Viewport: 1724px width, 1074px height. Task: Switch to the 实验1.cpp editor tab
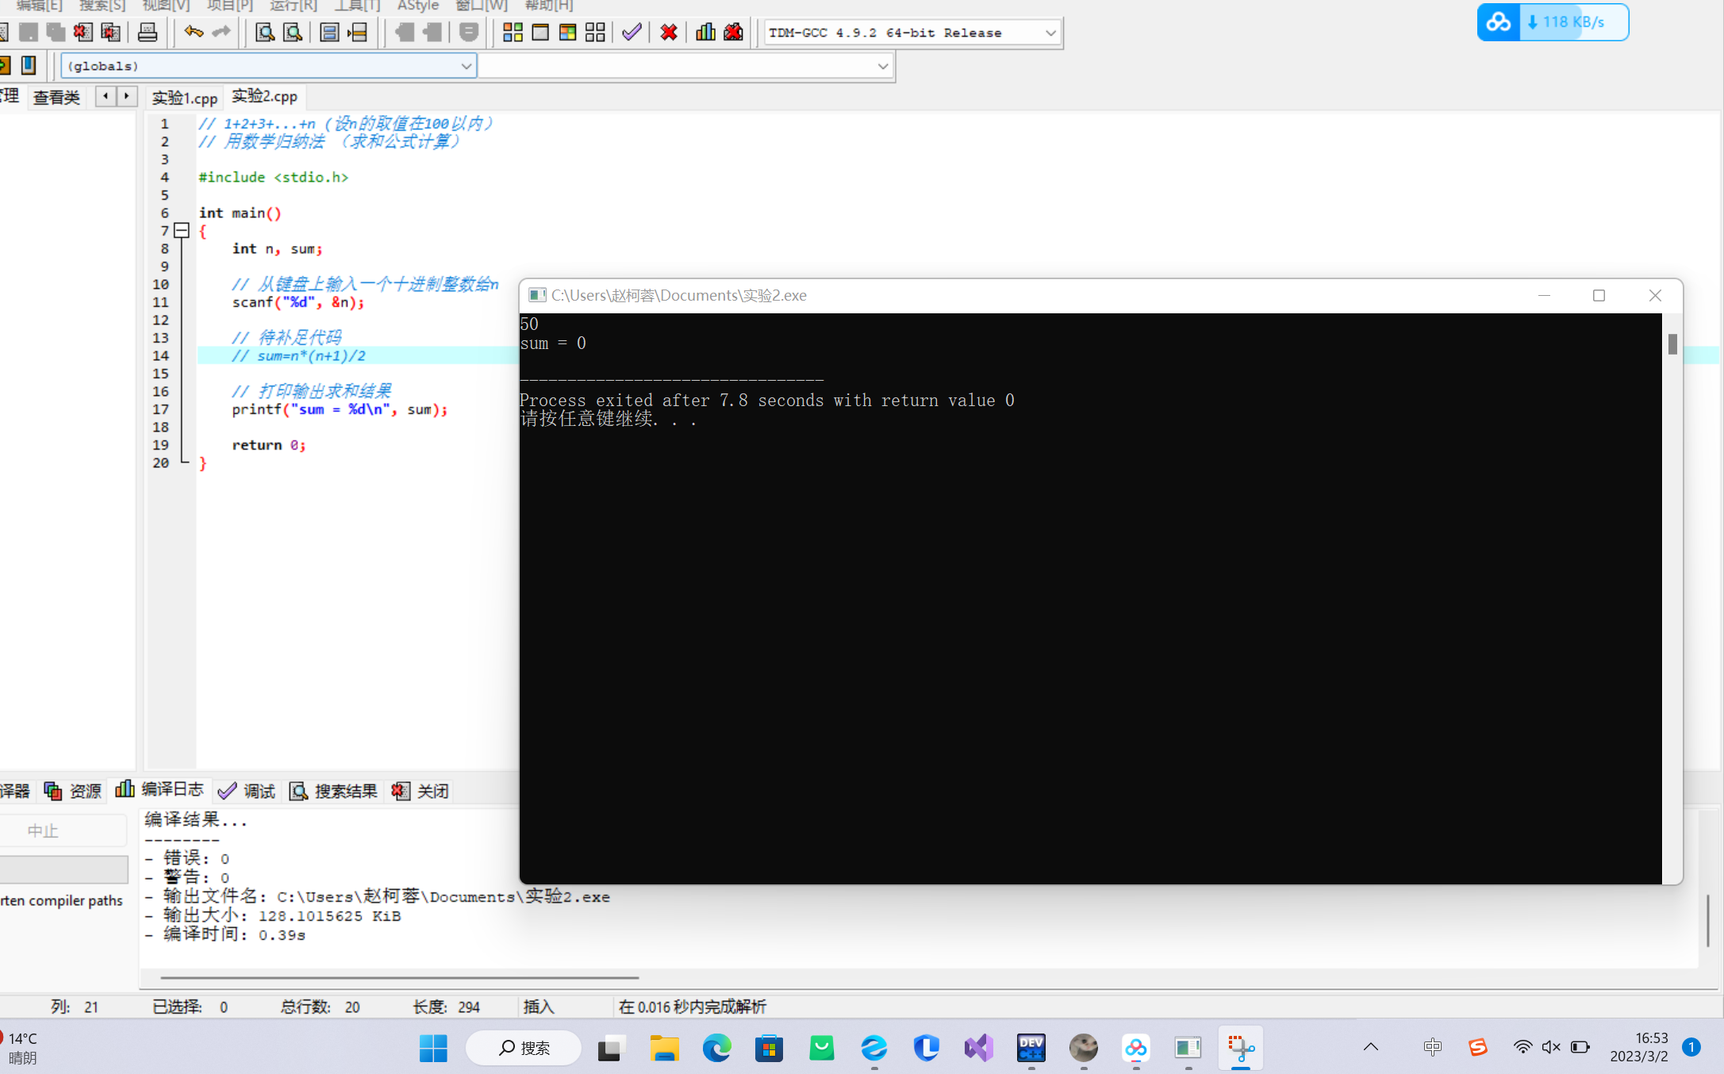[x=184, y=98]
